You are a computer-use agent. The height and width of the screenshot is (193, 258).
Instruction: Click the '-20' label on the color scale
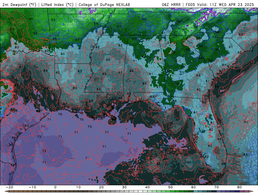tap(9, 187)
